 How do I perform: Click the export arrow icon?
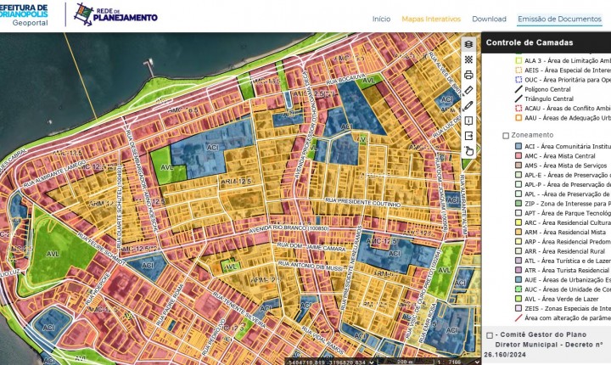pos(468,136)
